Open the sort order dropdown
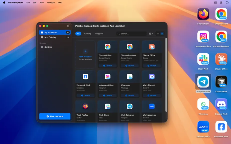The width and height of the screenshot is (231, 144). [151, 34]
